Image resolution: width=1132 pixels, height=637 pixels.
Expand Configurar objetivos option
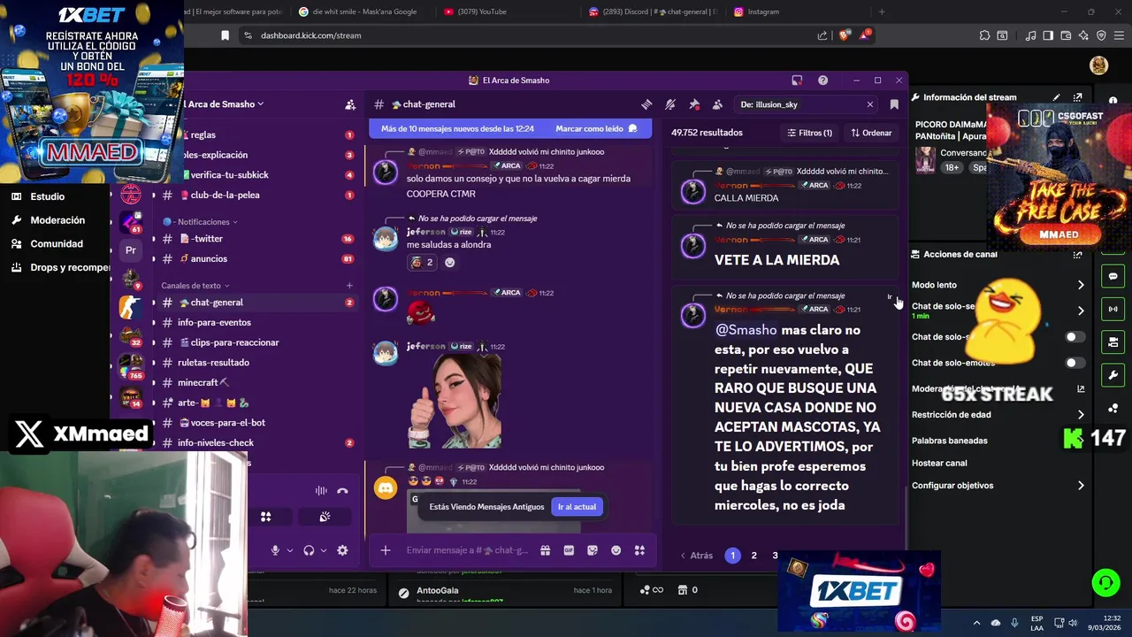click(1081, 486)
